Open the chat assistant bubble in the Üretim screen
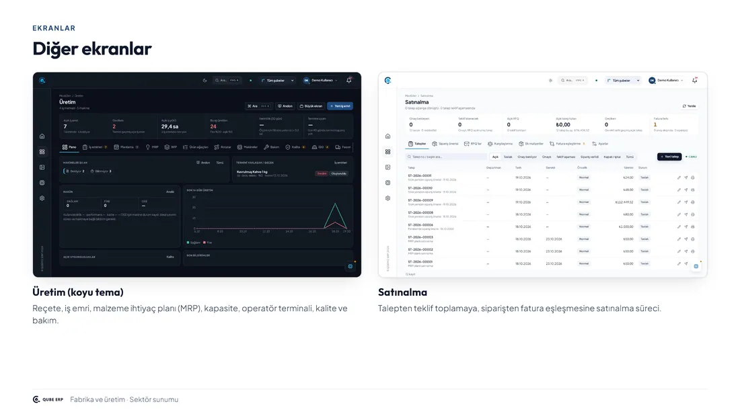The width and height of the screenshot is (740, 416). pos(350,266)
